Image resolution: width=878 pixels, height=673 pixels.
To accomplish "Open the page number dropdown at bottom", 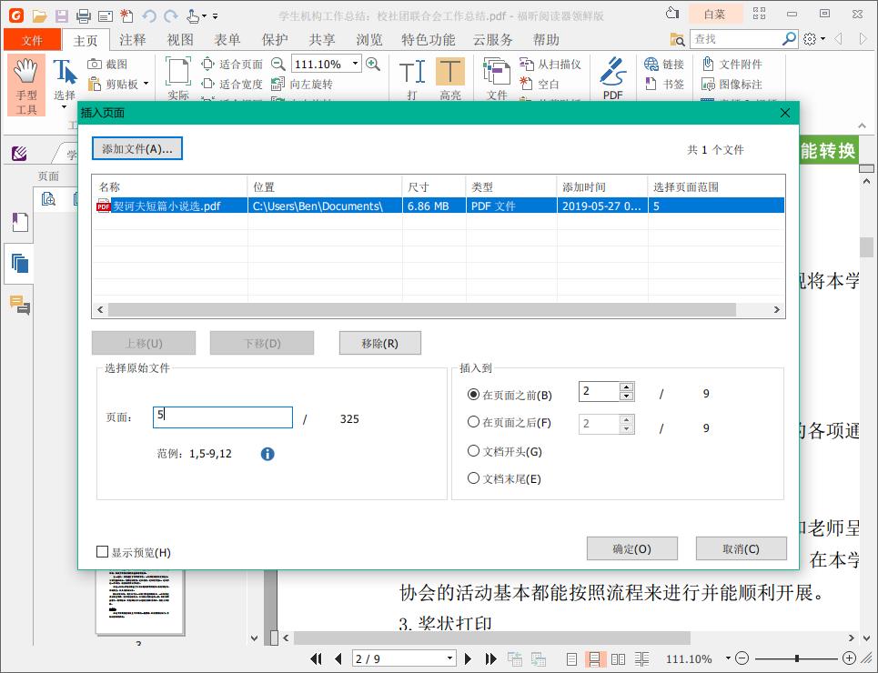I will (450, 658).
